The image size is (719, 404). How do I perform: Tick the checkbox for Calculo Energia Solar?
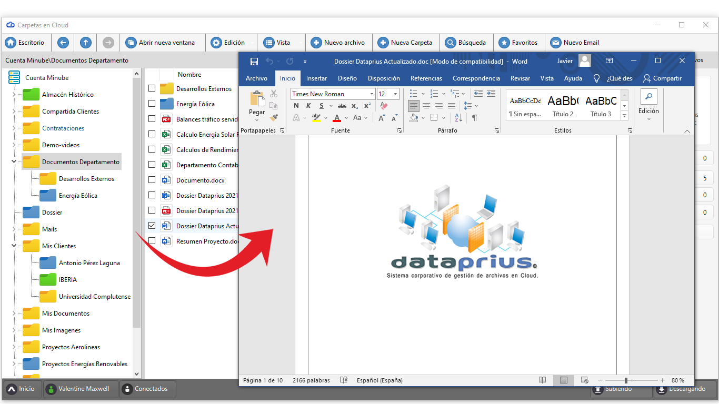pyautogui.click(x=152, y=134)
